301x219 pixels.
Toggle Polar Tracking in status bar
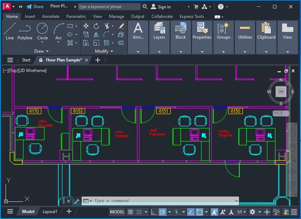pos(162,212)
